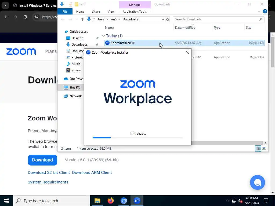Reload the browser page
Screen dimensions: 275x206
tap(25, 17)
